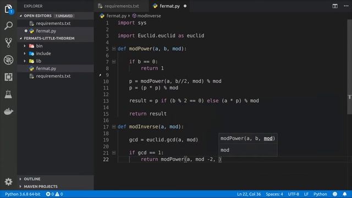Expand the bin folder arrow
The height and width of the screenshot is (198, 352).
click(25, 46)
